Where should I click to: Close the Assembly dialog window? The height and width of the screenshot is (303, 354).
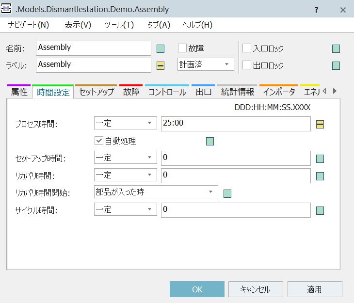(x=343, y=10)
